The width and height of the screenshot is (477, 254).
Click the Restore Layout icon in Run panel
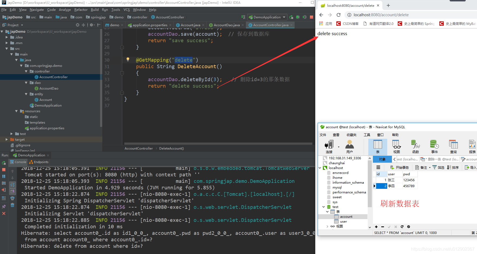coord(4,198)
